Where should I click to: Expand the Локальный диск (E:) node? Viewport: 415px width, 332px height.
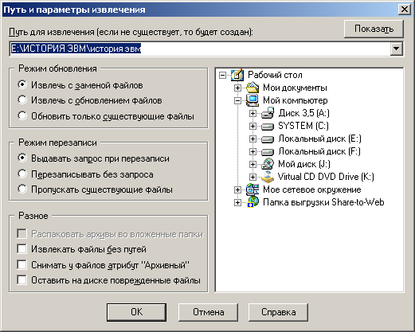click(x=253, y=139)
